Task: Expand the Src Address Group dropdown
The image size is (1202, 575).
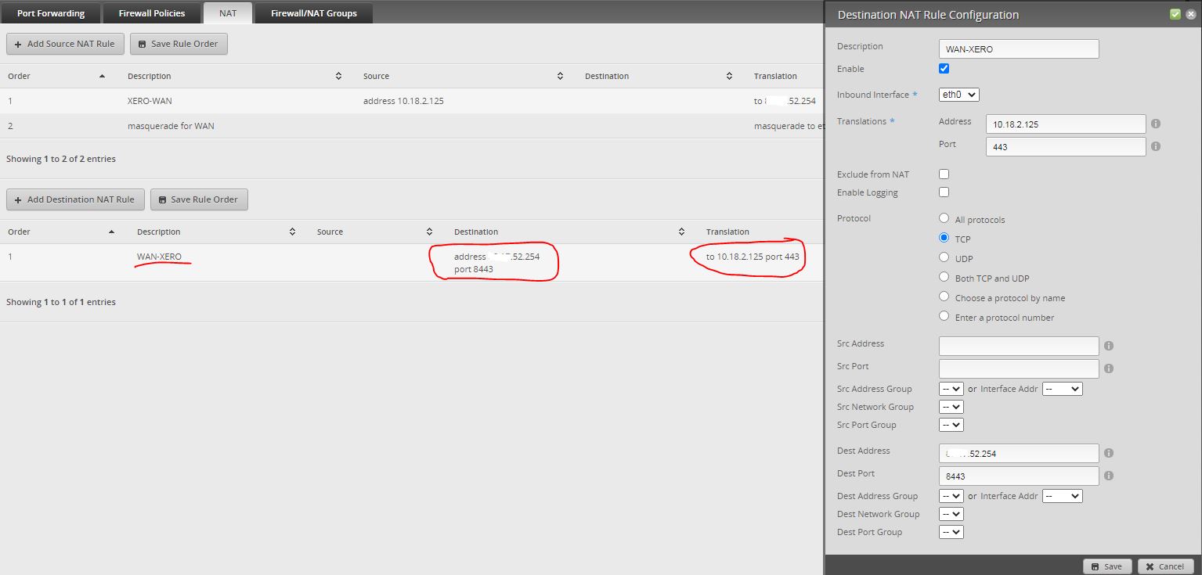Action: click(951, 389)
